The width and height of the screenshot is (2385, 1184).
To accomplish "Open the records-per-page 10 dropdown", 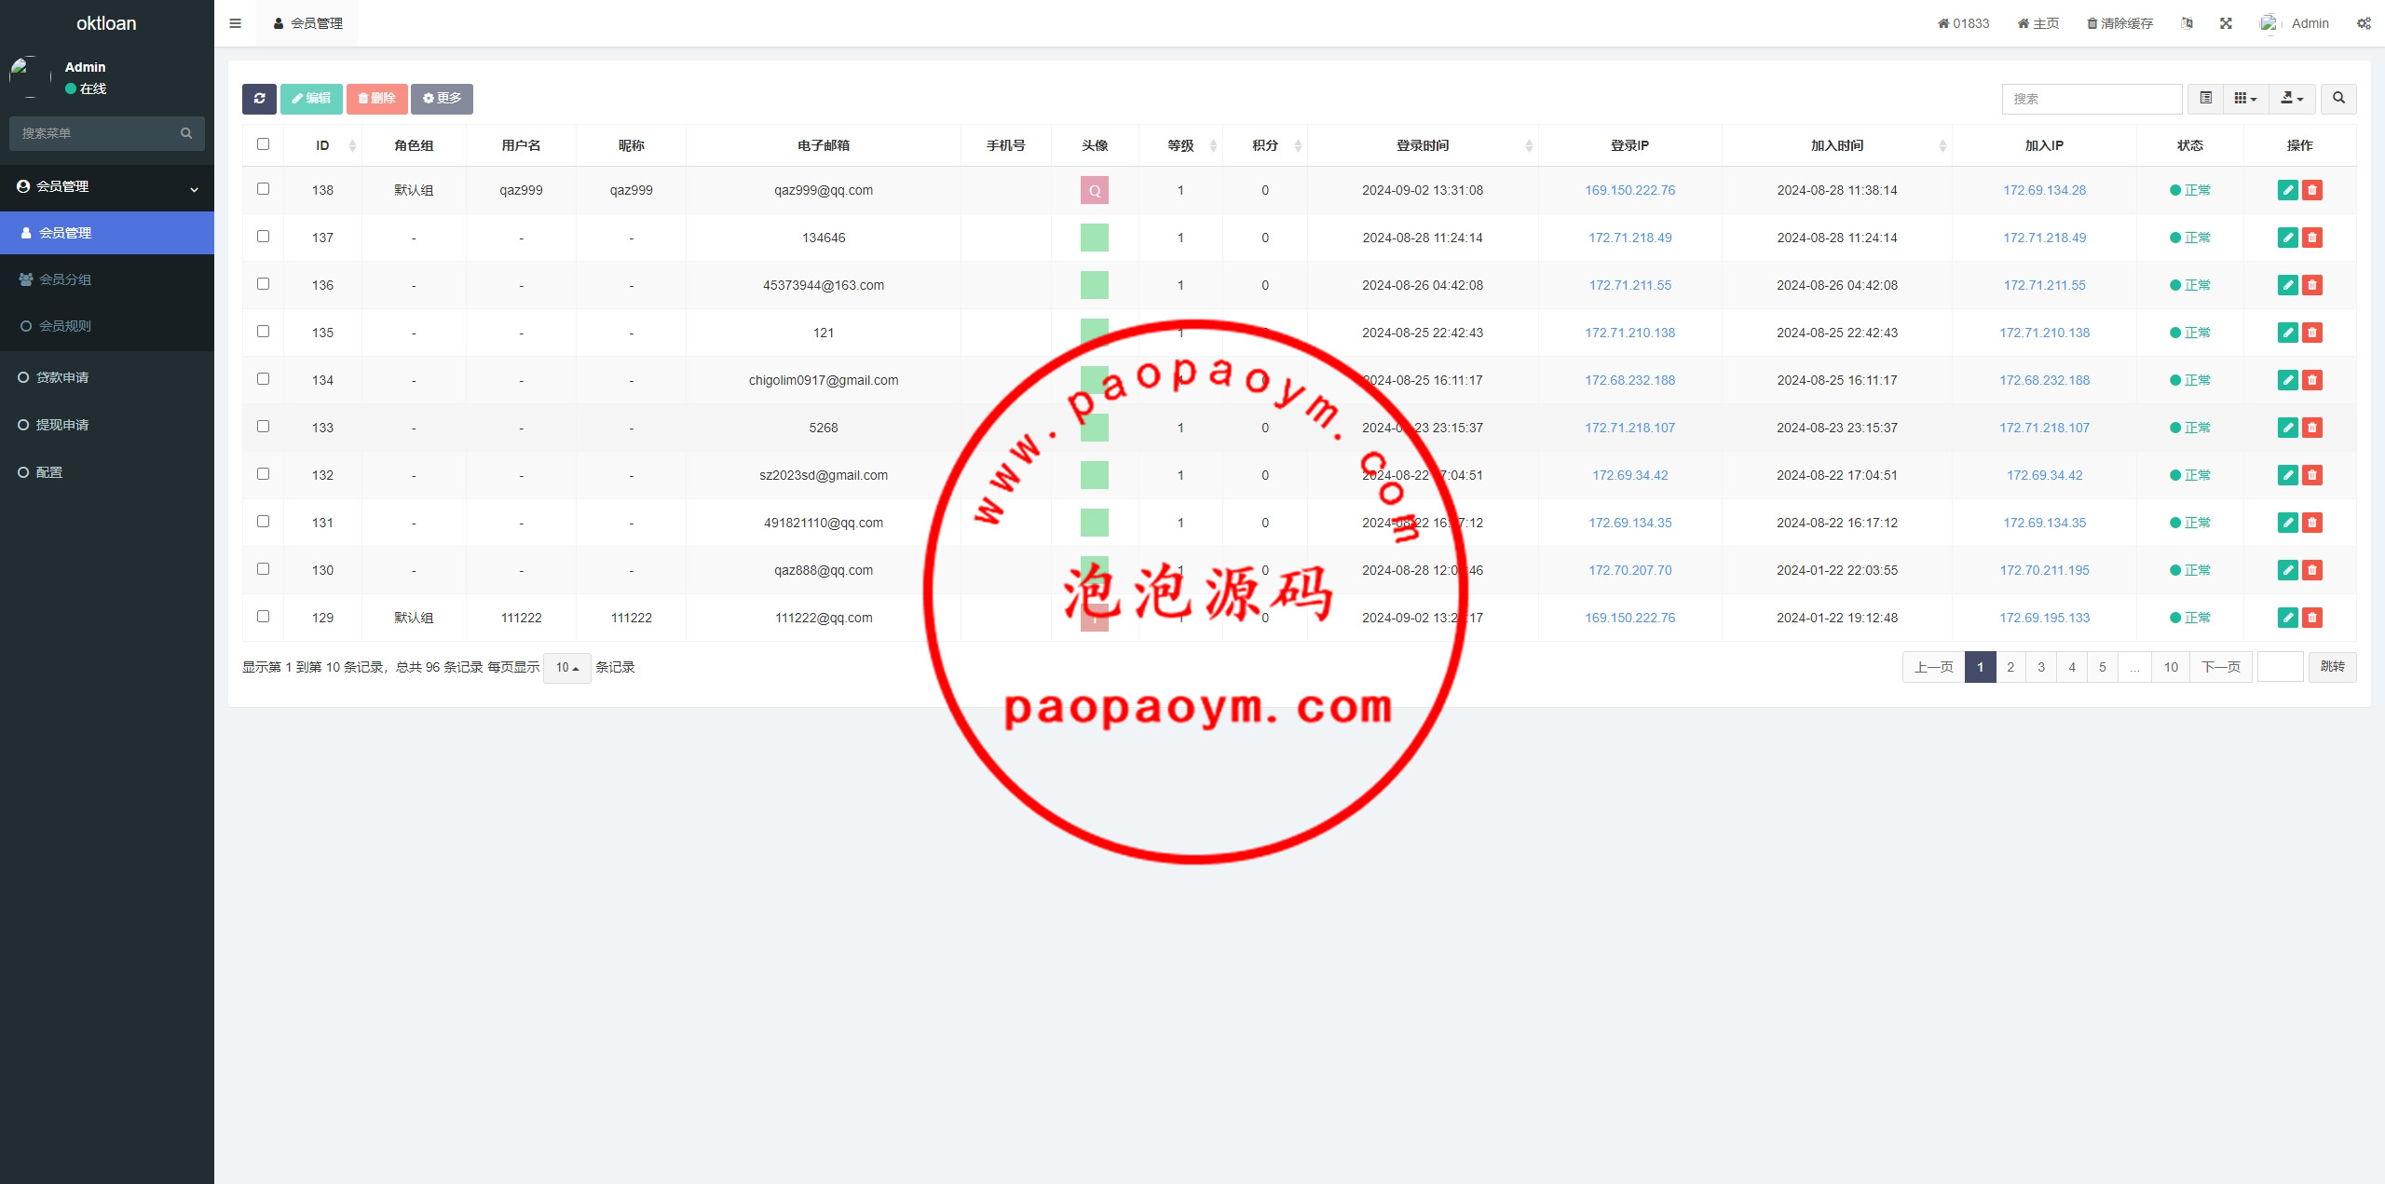I will click(566, 668).
